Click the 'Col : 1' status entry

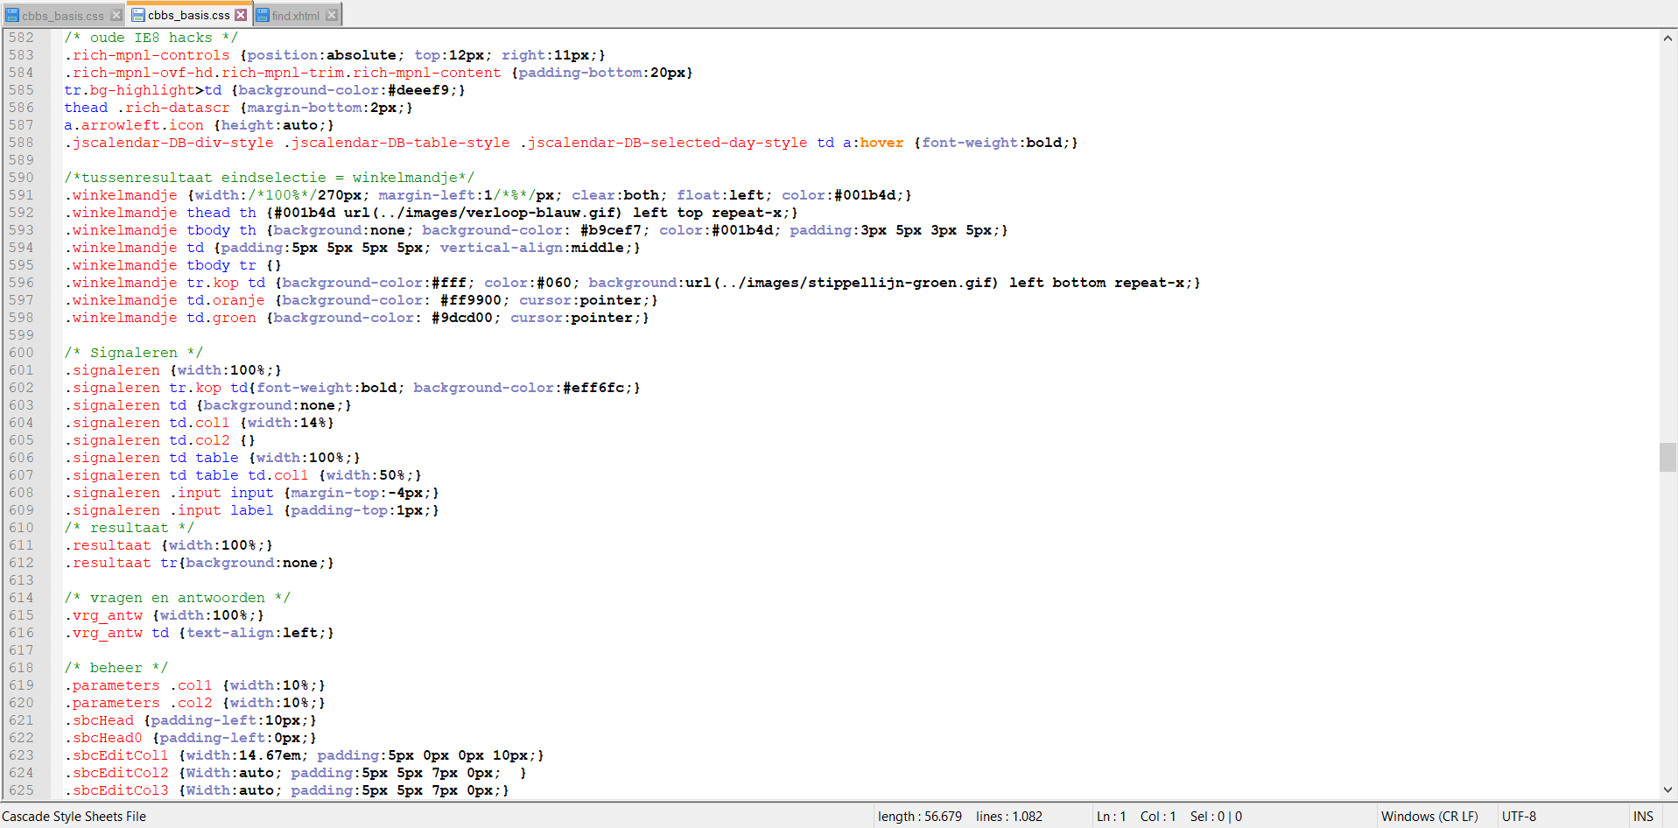[1158, 817]
